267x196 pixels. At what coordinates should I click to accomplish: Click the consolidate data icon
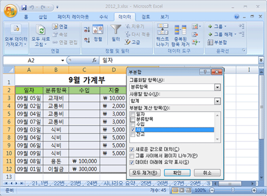pyautogui.click(x=195, y=34)
